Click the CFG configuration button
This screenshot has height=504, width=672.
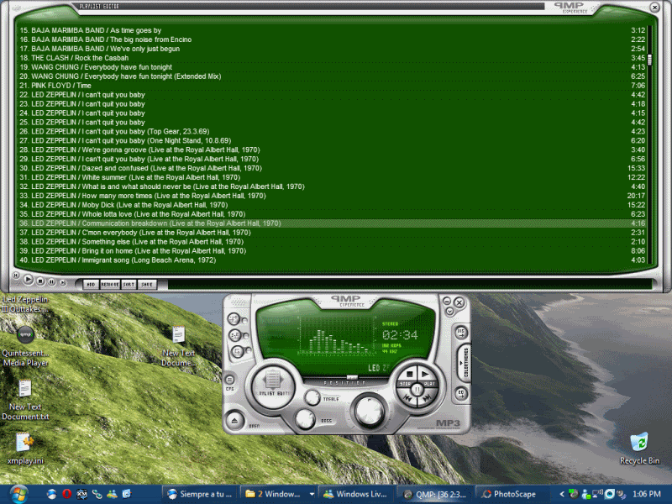229,380
